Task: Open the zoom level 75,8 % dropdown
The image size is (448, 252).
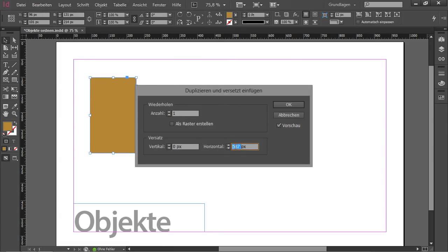Action: click(x=225, y=5)
